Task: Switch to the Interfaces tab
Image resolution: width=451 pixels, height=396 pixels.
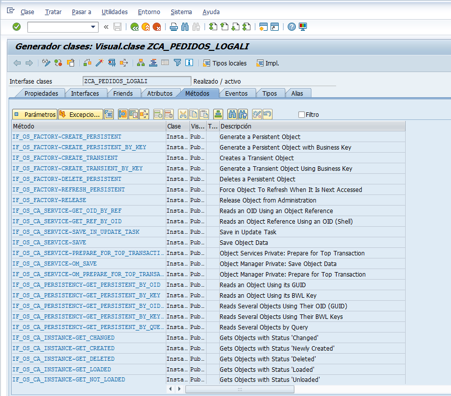Action: pos(85,94)
